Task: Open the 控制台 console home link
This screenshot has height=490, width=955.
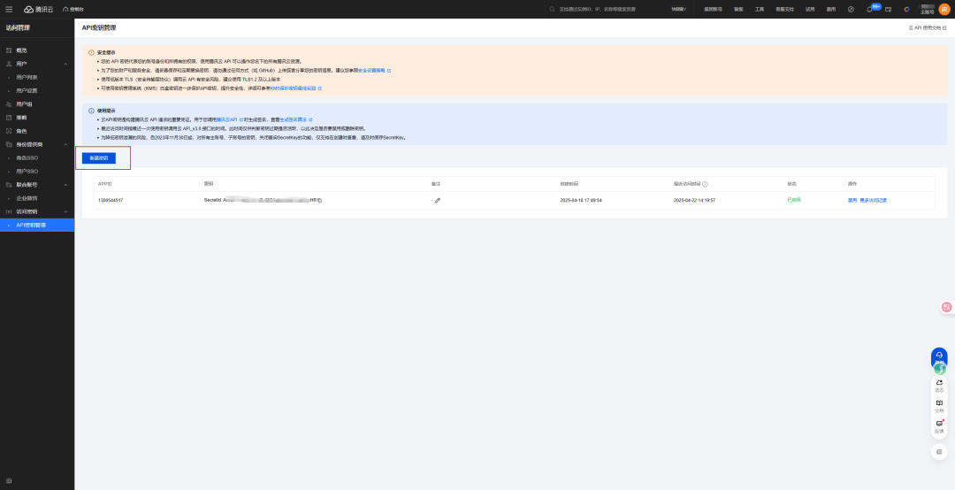Action: click(x=73, y=9)
